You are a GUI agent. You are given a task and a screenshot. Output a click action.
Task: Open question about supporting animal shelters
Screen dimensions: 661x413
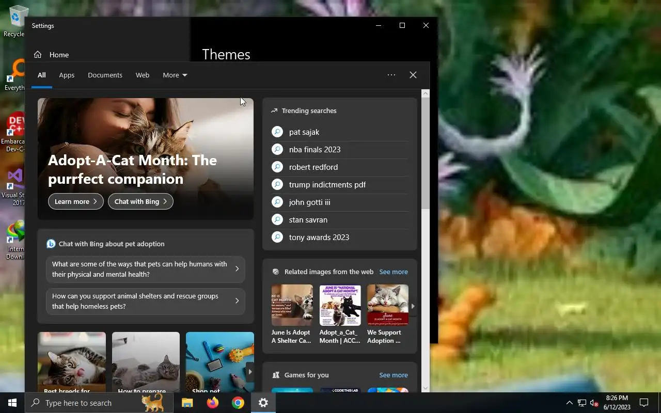pyautogui.click(x=146, y=301)
